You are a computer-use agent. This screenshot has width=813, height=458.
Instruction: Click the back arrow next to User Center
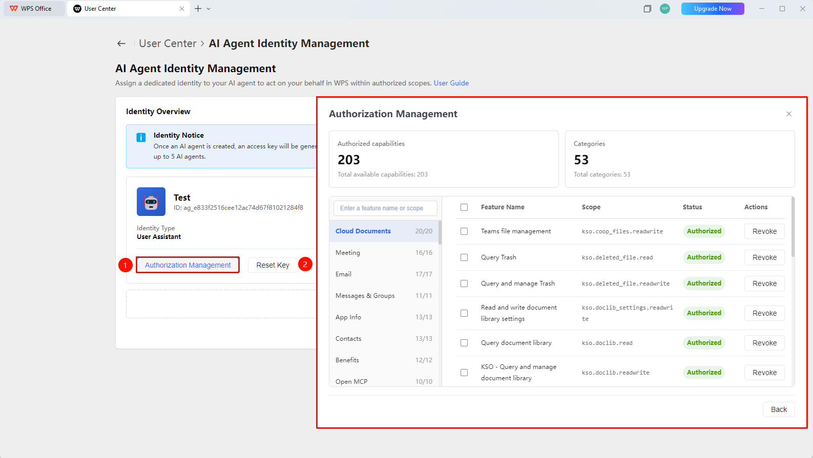[121, 43]
